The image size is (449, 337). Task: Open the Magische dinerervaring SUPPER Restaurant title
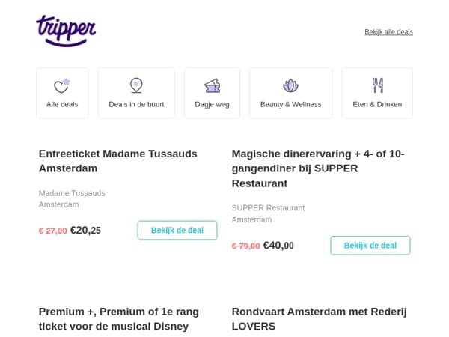point(318,168)
